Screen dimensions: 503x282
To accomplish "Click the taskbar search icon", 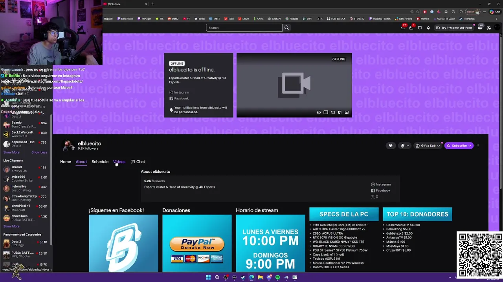I will pos(217,277).
